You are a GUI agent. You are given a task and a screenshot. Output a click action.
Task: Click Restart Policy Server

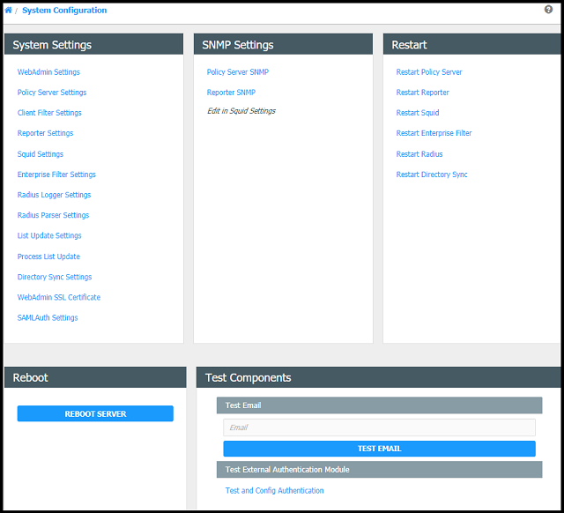(429, 72)
